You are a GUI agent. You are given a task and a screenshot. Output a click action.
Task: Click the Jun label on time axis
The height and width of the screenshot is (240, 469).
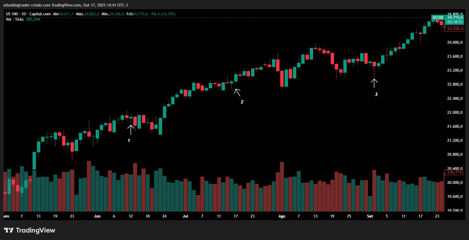pos(97,216)
